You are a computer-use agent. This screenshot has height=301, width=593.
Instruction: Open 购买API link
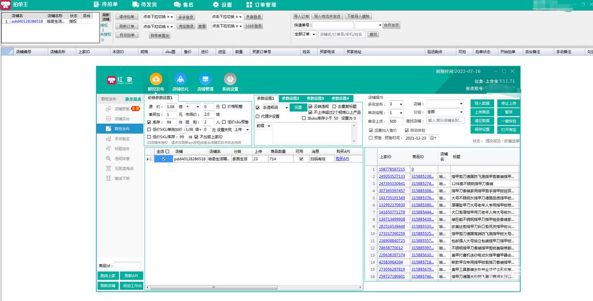[x=342, y=159]
